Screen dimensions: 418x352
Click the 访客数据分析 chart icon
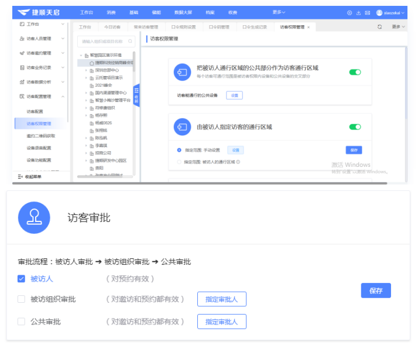(22, 82)
